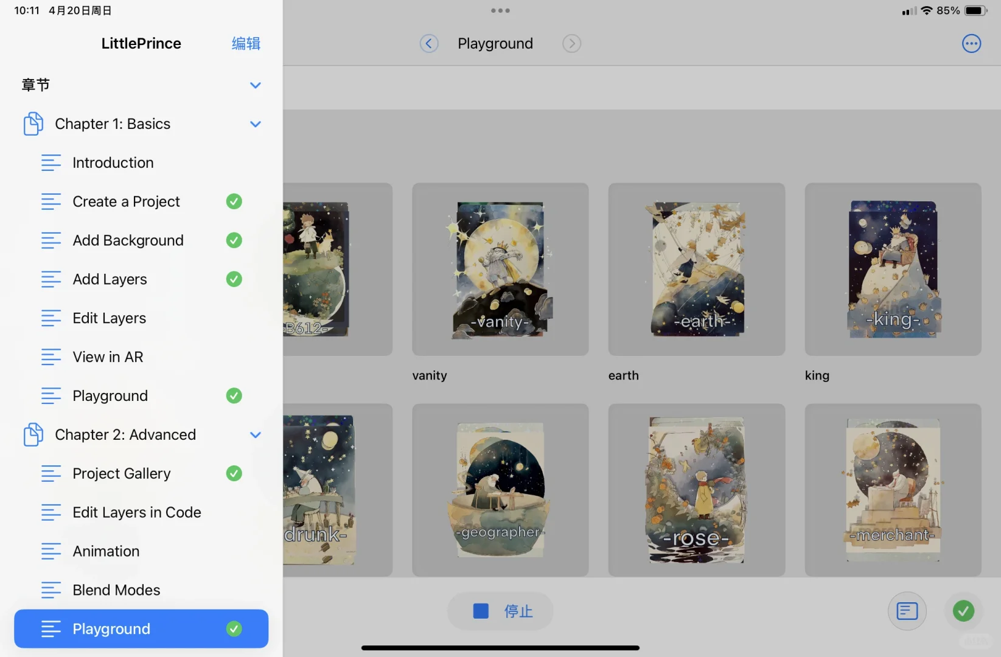Open the geographer artwork thumbnail
The height and width of the screenshot is (657, 1001).
click(x=500, y=490)
